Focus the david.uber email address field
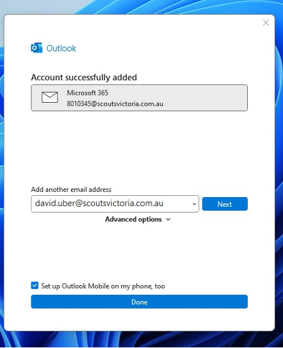The width and height of the screenshot is (283, 348). tap(115, 204)
